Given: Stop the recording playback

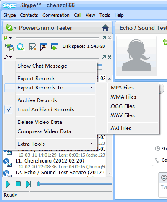Looking at the screenshot, I should pos(18,184).
